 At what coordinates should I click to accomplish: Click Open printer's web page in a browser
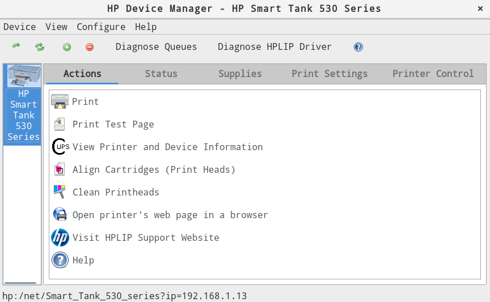pyautogui.click(x=170, y=215)
